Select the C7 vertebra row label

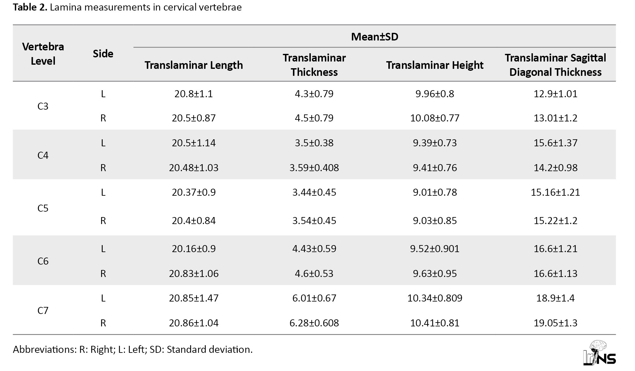coord(43,310)
